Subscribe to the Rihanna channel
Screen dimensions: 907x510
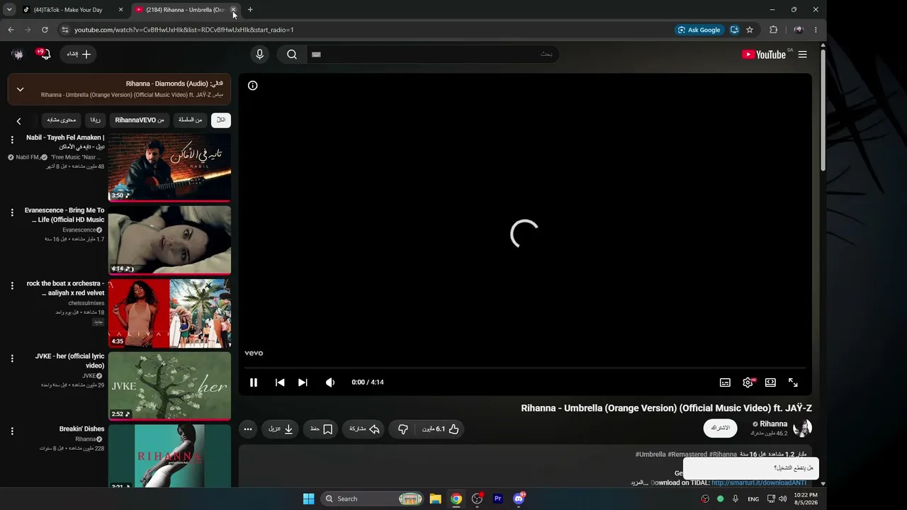[x=720, y=429]
